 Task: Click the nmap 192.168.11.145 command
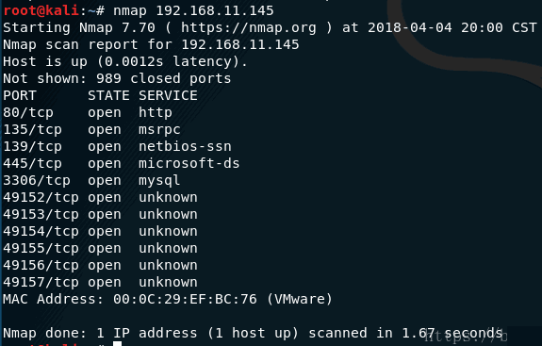coord(193,10)
